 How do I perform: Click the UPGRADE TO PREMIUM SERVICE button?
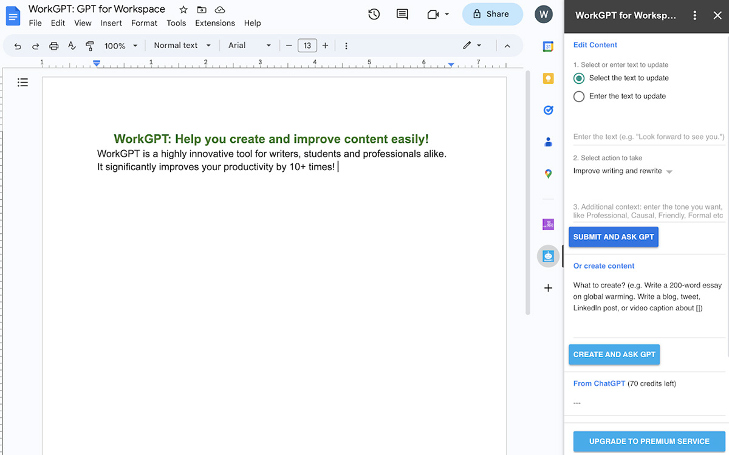648,441
